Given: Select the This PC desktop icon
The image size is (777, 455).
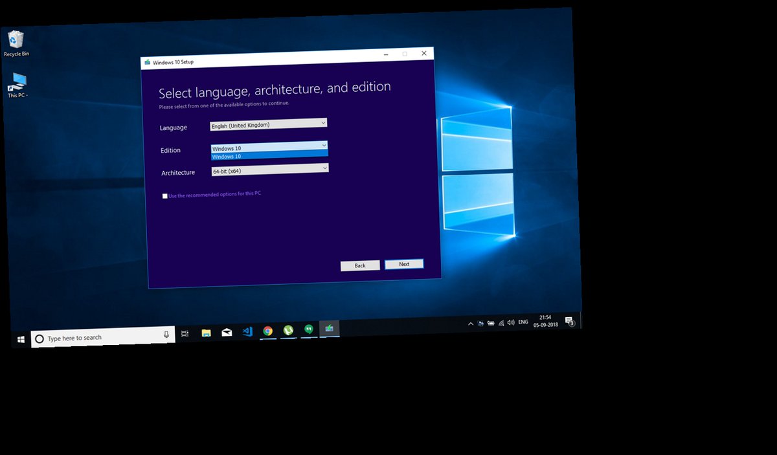Looking at the screenshot, I should tap(18, 85).
